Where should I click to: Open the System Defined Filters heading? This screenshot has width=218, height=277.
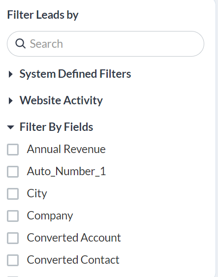coord(75,74)
